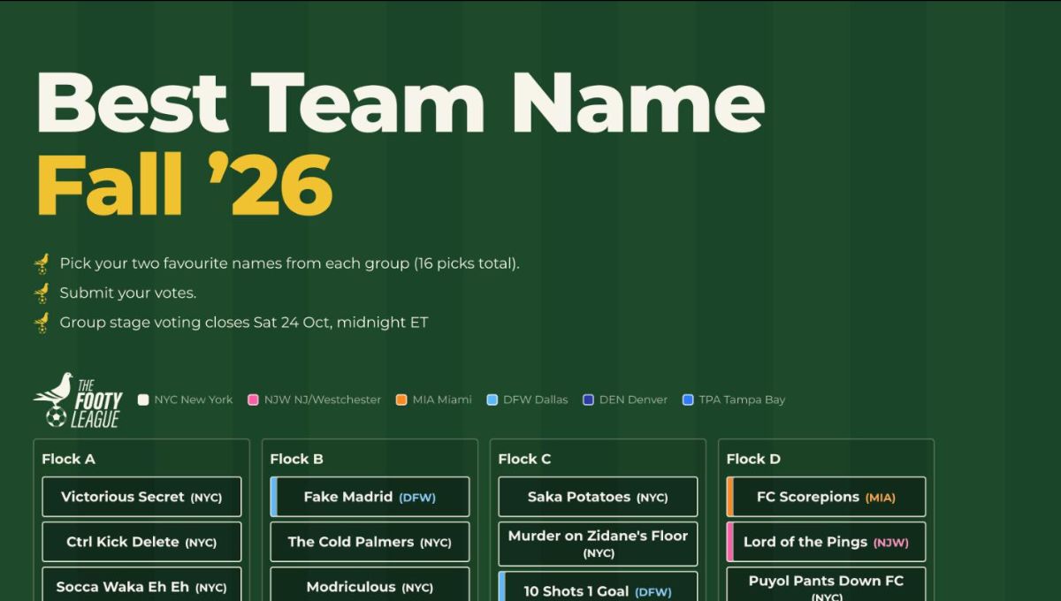Click the 'Submit your votes.' instruction text
1061x601 pixels.
click(x=128, y=293)
